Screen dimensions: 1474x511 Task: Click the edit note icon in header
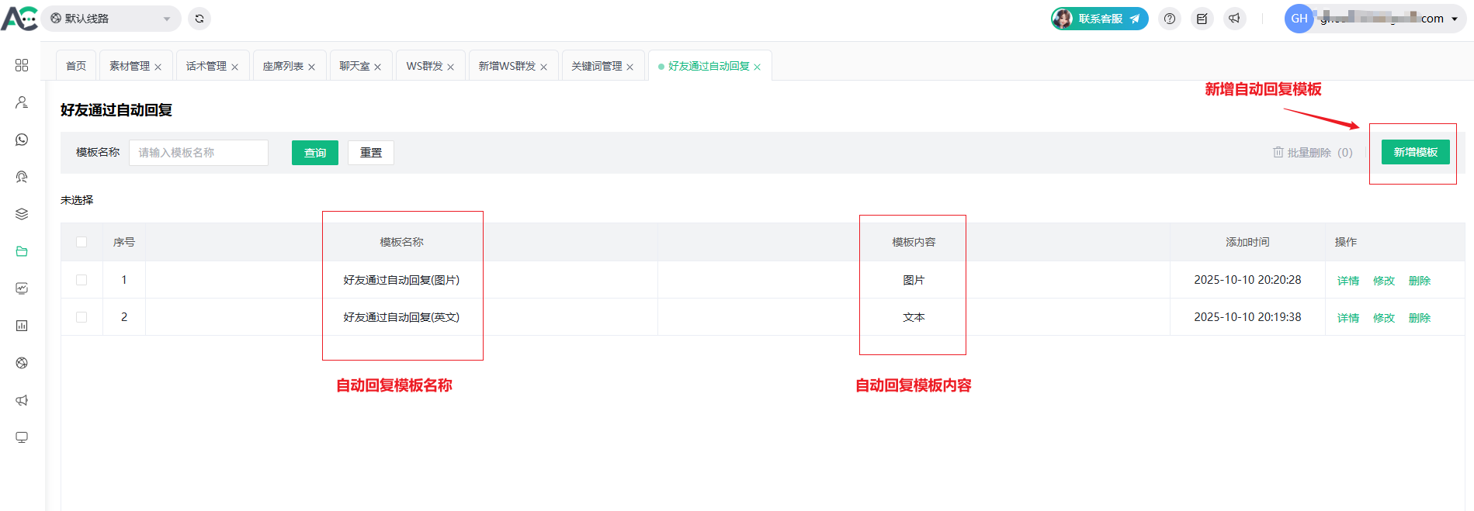point(1202,19)
